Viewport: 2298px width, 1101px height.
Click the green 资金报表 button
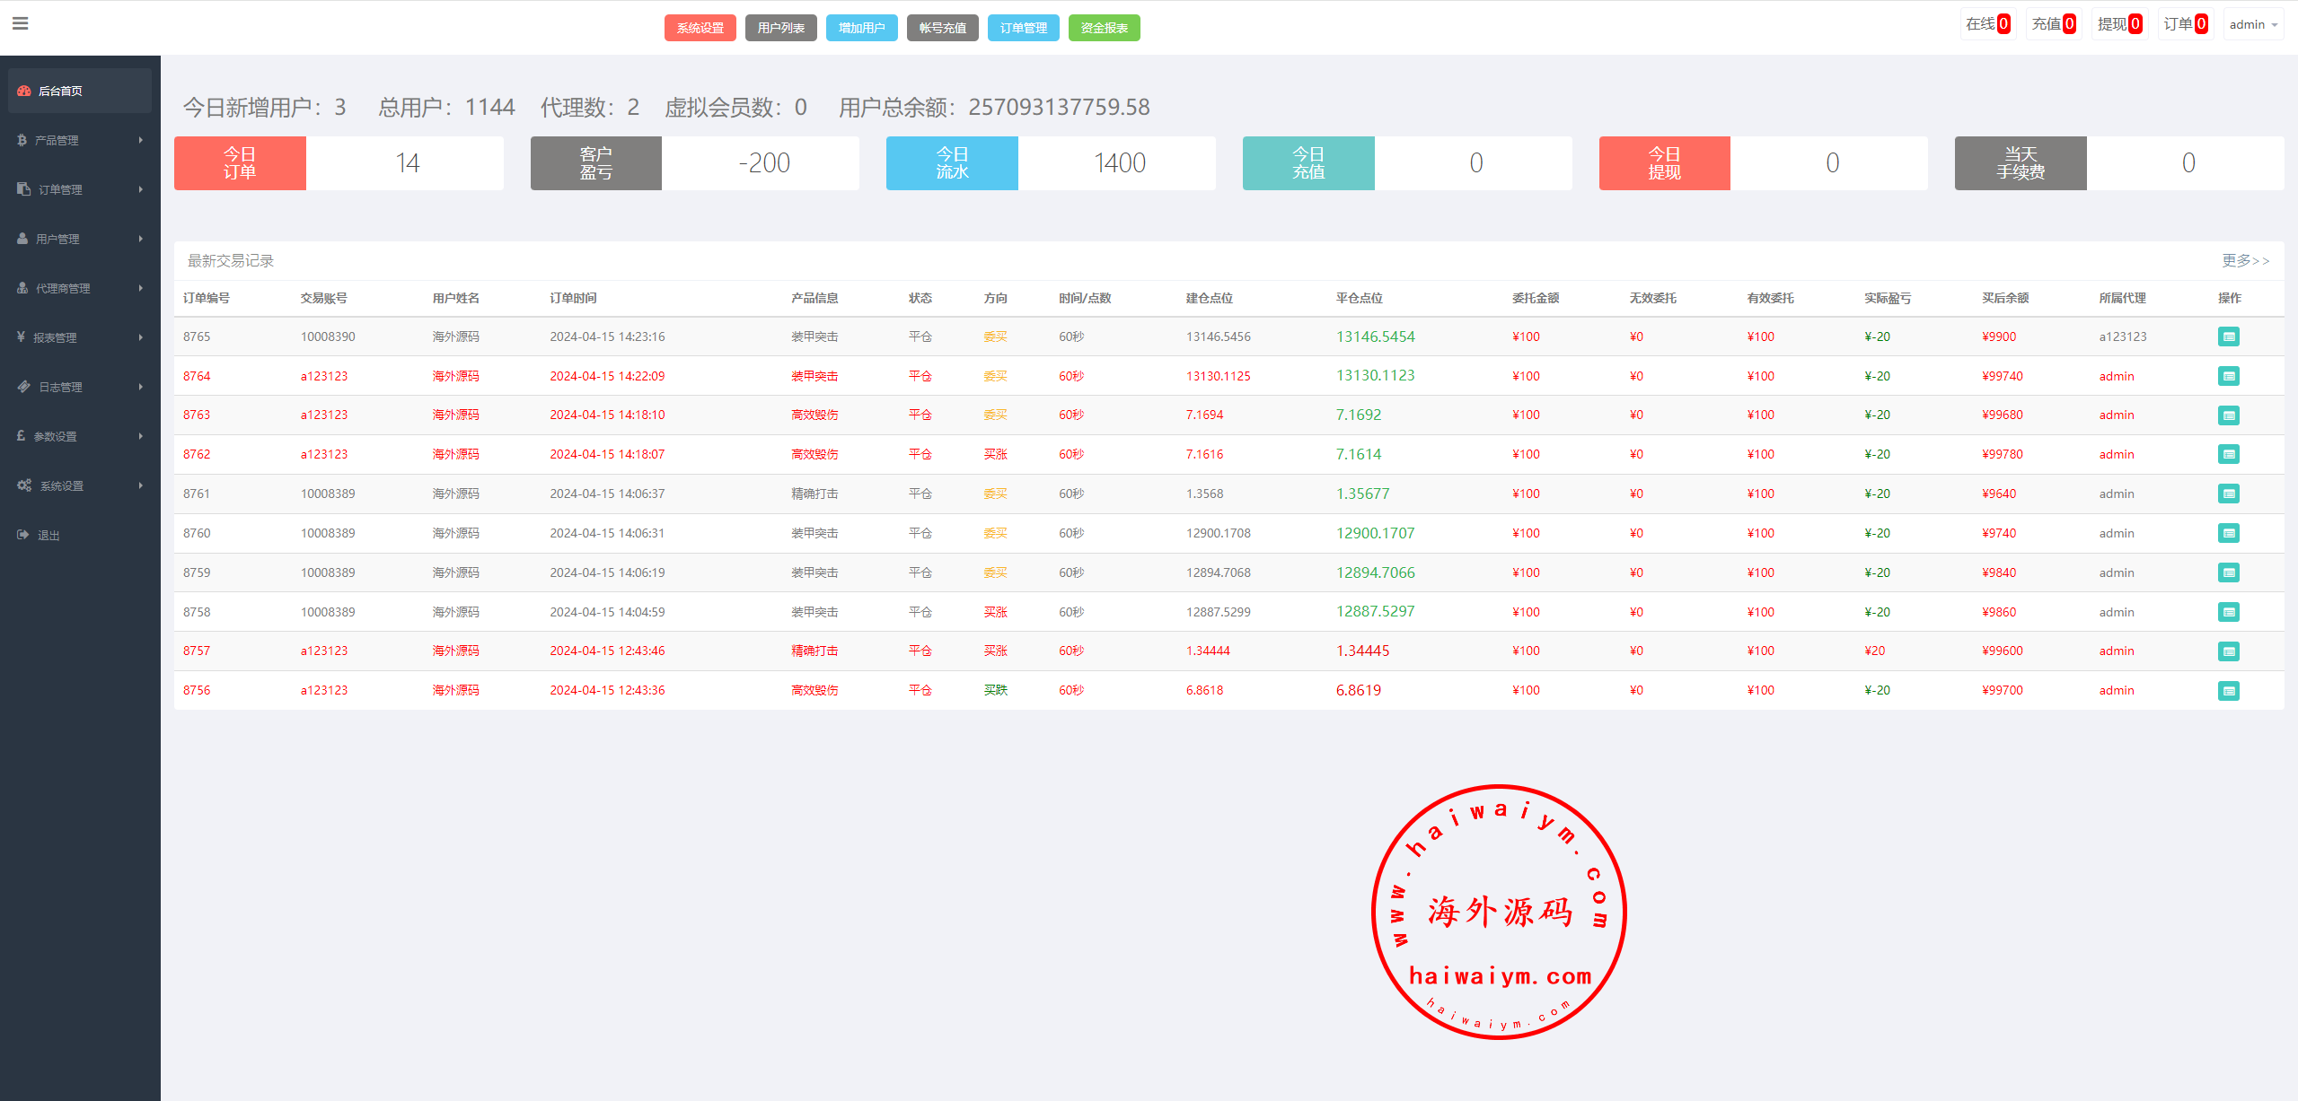click(x=1104, y=28)
